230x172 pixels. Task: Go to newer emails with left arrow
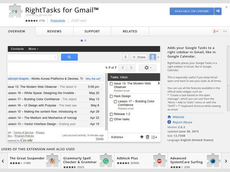[x=123, y=68]
